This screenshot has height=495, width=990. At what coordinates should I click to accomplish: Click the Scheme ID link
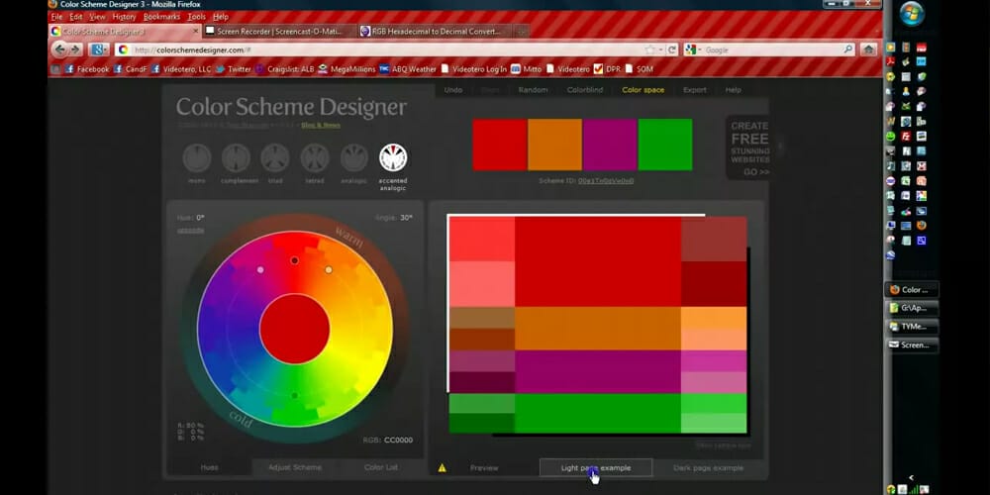pos(606,180)
